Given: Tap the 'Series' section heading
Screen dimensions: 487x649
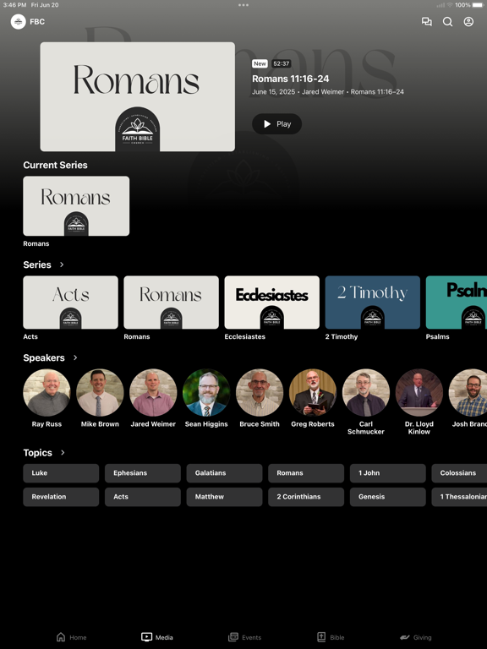Looking at the screenshot, I should (x=37, y=265).
